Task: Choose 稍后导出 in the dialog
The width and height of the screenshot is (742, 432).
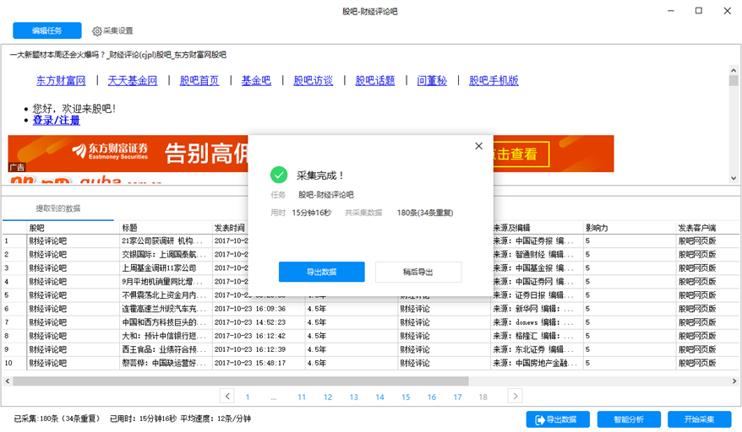Action: [417, 272]
